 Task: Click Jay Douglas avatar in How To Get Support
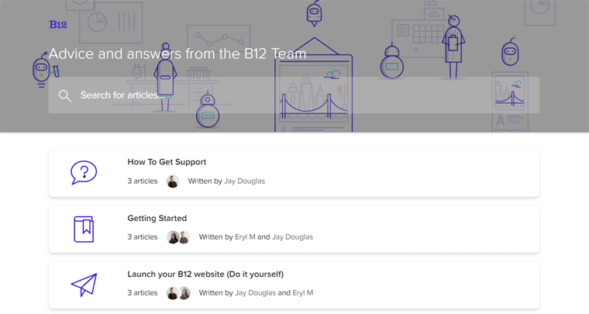[x=173, y=181]
